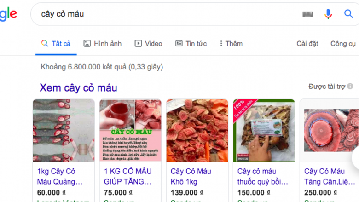Click the Google logo
This screenshot has width=359, height=202.
click(x=8, y=14)
